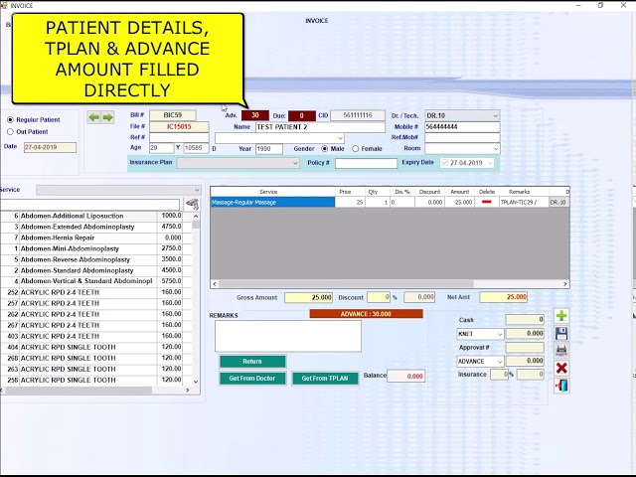Screen dimensions: 636x477
Task: Click the Discount percent field
Action: coord(379,297)
